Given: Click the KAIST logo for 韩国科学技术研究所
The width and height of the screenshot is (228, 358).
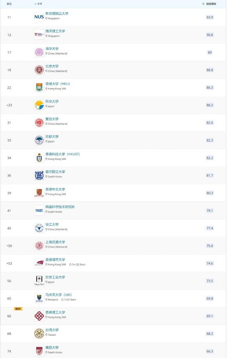Looking at the screenshot, I should [x=39, y=210].
